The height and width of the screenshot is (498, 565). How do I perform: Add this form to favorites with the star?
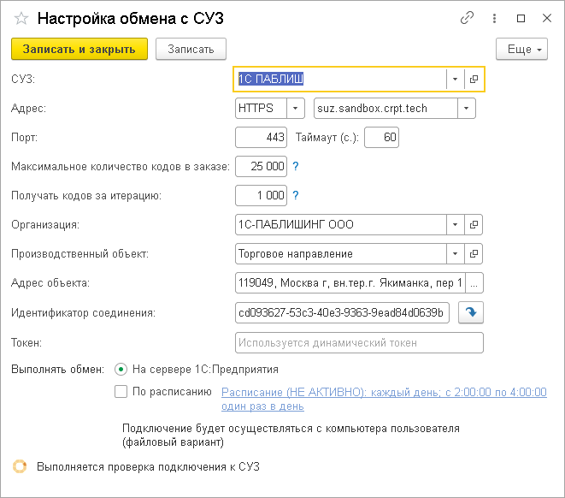(21, 18)
